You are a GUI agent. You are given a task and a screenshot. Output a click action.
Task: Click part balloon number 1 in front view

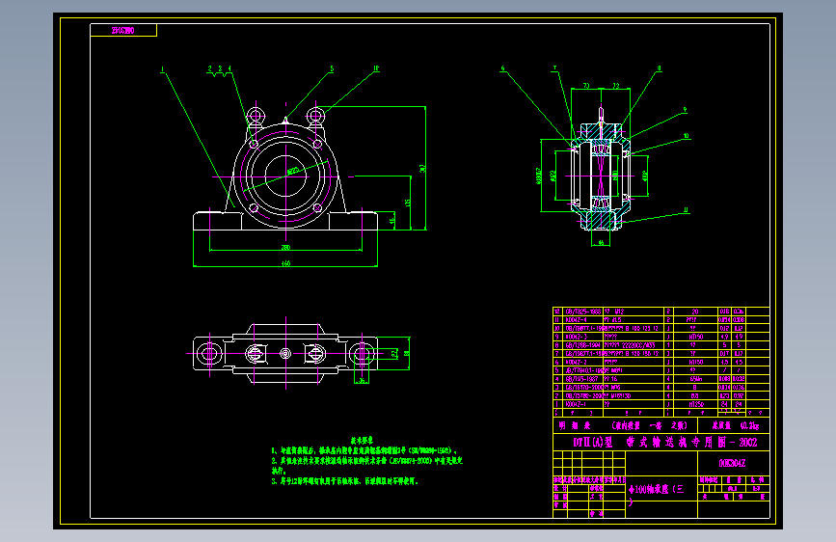tap(162, 69)
